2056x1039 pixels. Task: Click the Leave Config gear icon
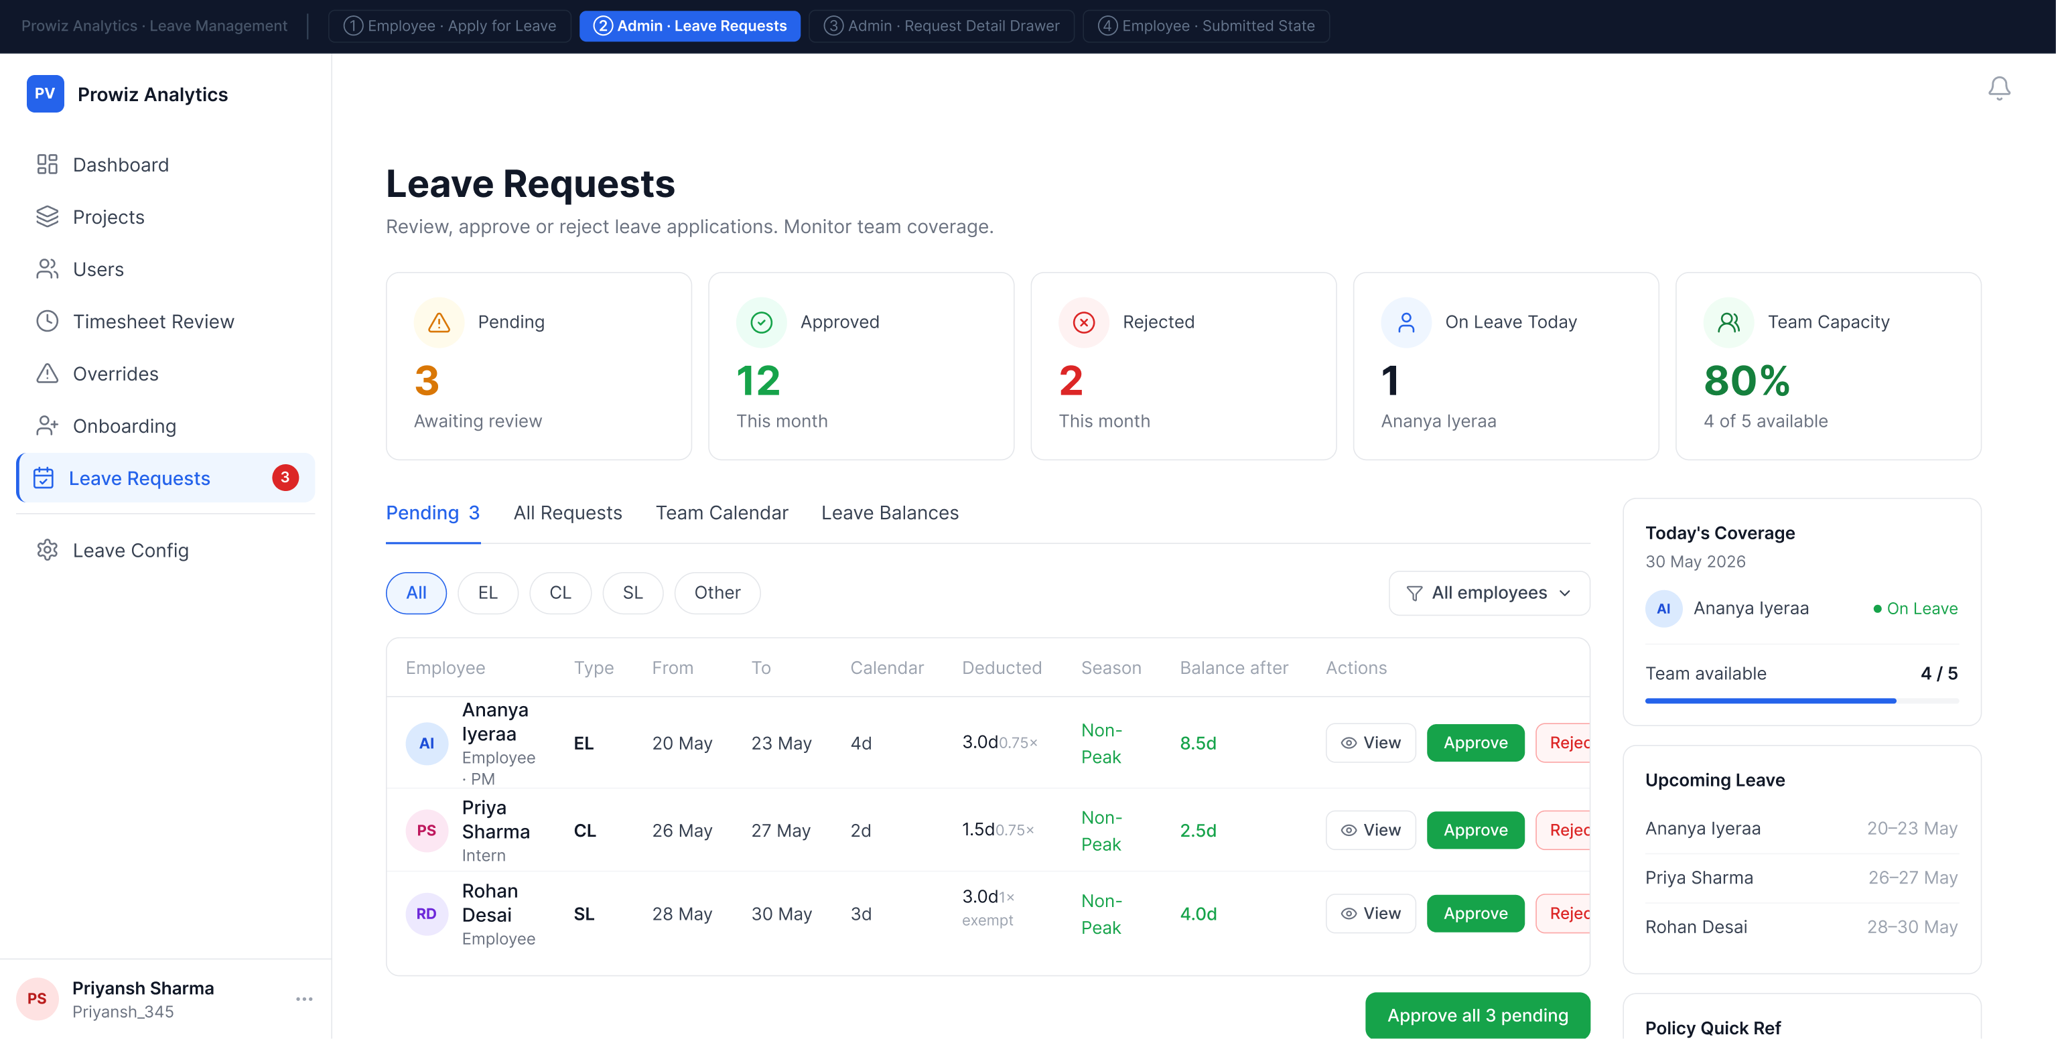click(47, 551)
